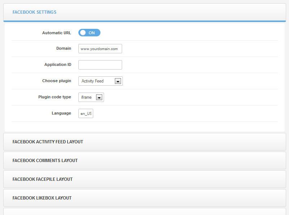Click the Automatic URL label
Screen dimensions: 289x215
[x=56, y=33]
